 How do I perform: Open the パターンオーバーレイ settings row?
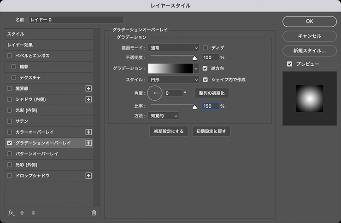(x=49, y=154)
